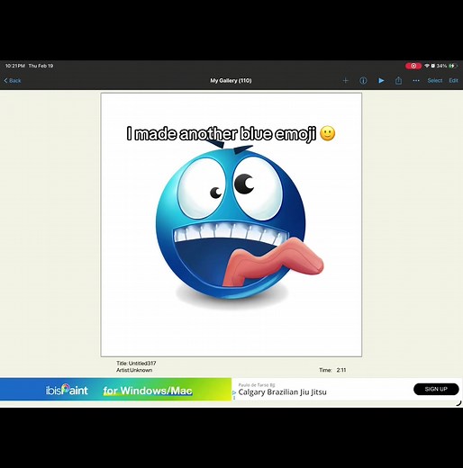Go back using the Back button

[13, 80]
